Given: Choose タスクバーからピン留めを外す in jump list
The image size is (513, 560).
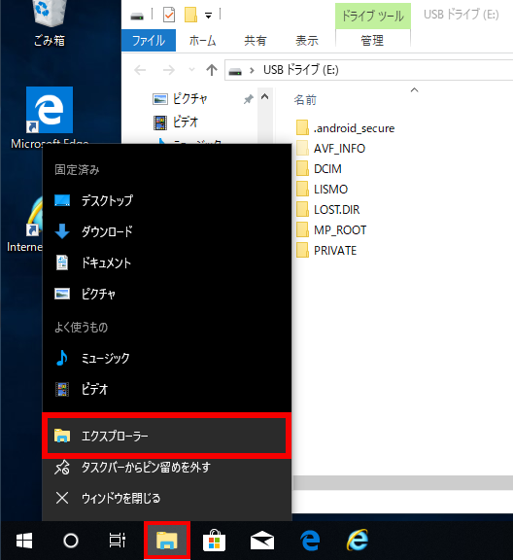Looking at the screenshot, I should 167,467.
